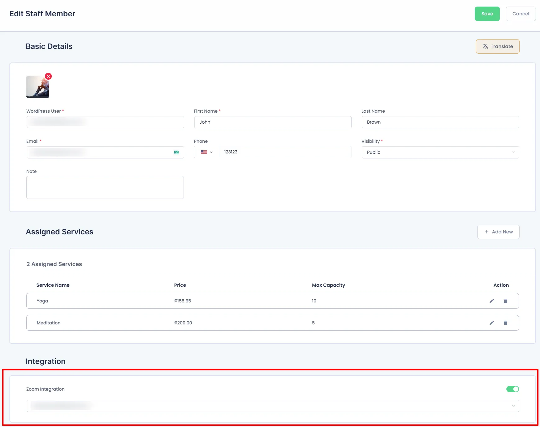Click the Last Name field containing Brown
This screenshot has height=427, width=540.
(440, 122)
